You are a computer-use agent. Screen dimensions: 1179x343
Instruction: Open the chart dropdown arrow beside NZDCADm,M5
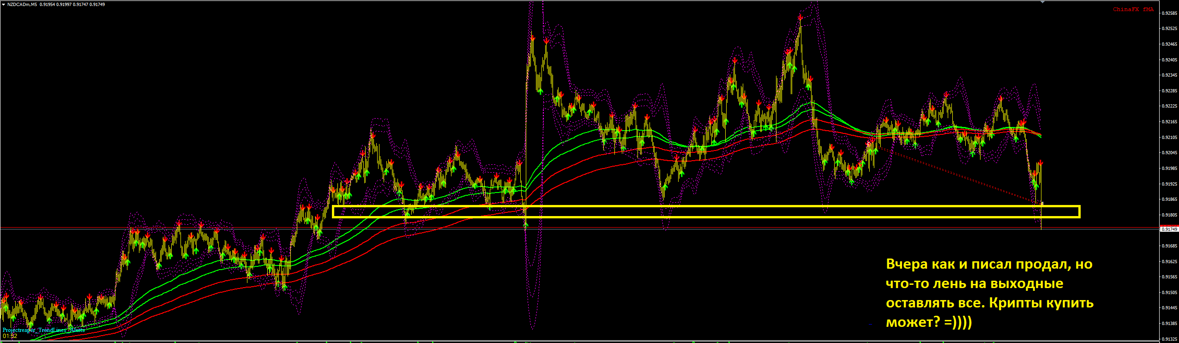tap(4, 4)
